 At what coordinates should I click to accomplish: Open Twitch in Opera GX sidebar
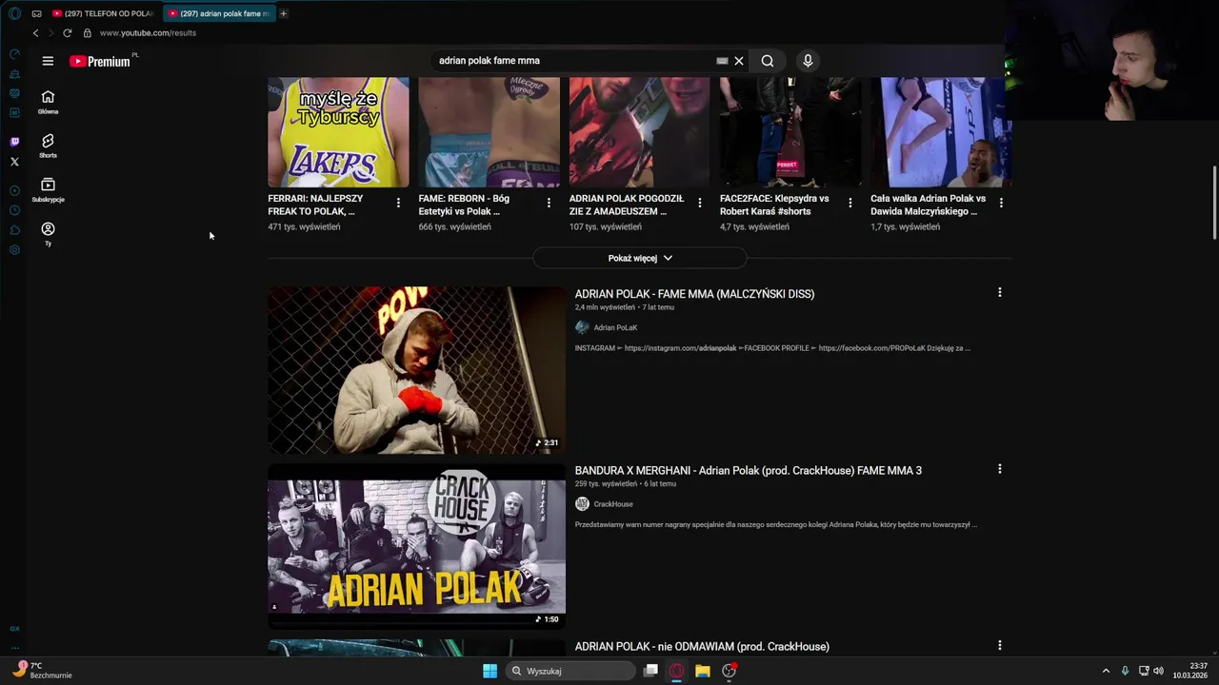14,142
